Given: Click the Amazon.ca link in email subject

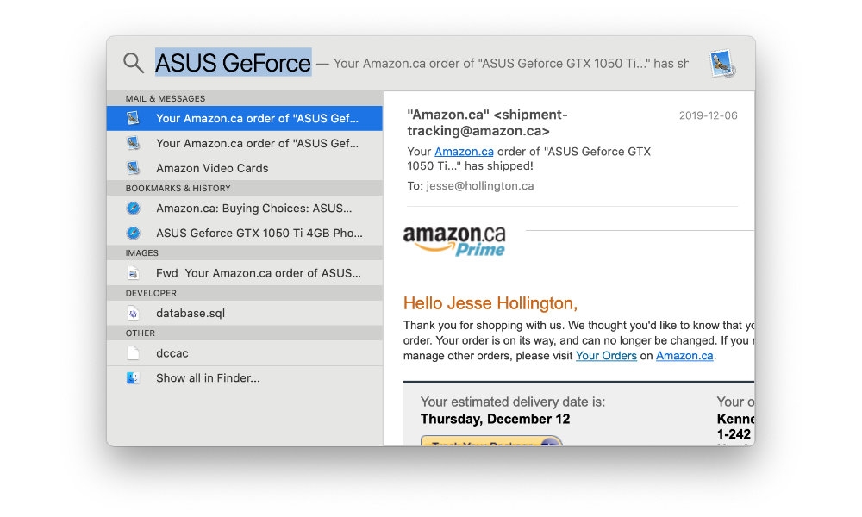Looking at the screenshot, I should (x=464, y=152).
